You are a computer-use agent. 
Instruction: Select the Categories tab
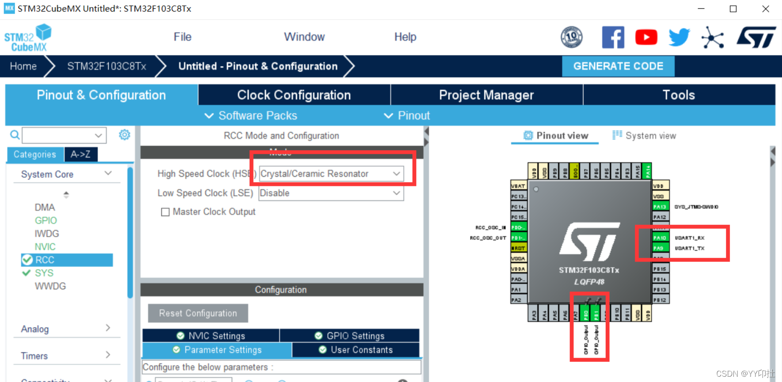point(35,155)
